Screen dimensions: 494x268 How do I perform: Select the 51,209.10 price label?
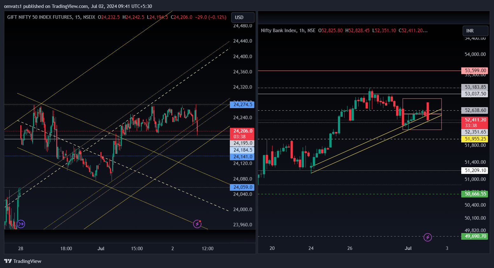click(x=475, y=170)
